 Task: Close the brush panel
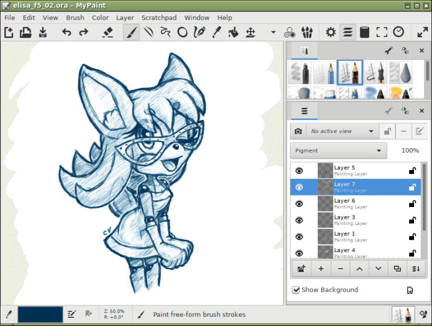(x=422, y=51)
